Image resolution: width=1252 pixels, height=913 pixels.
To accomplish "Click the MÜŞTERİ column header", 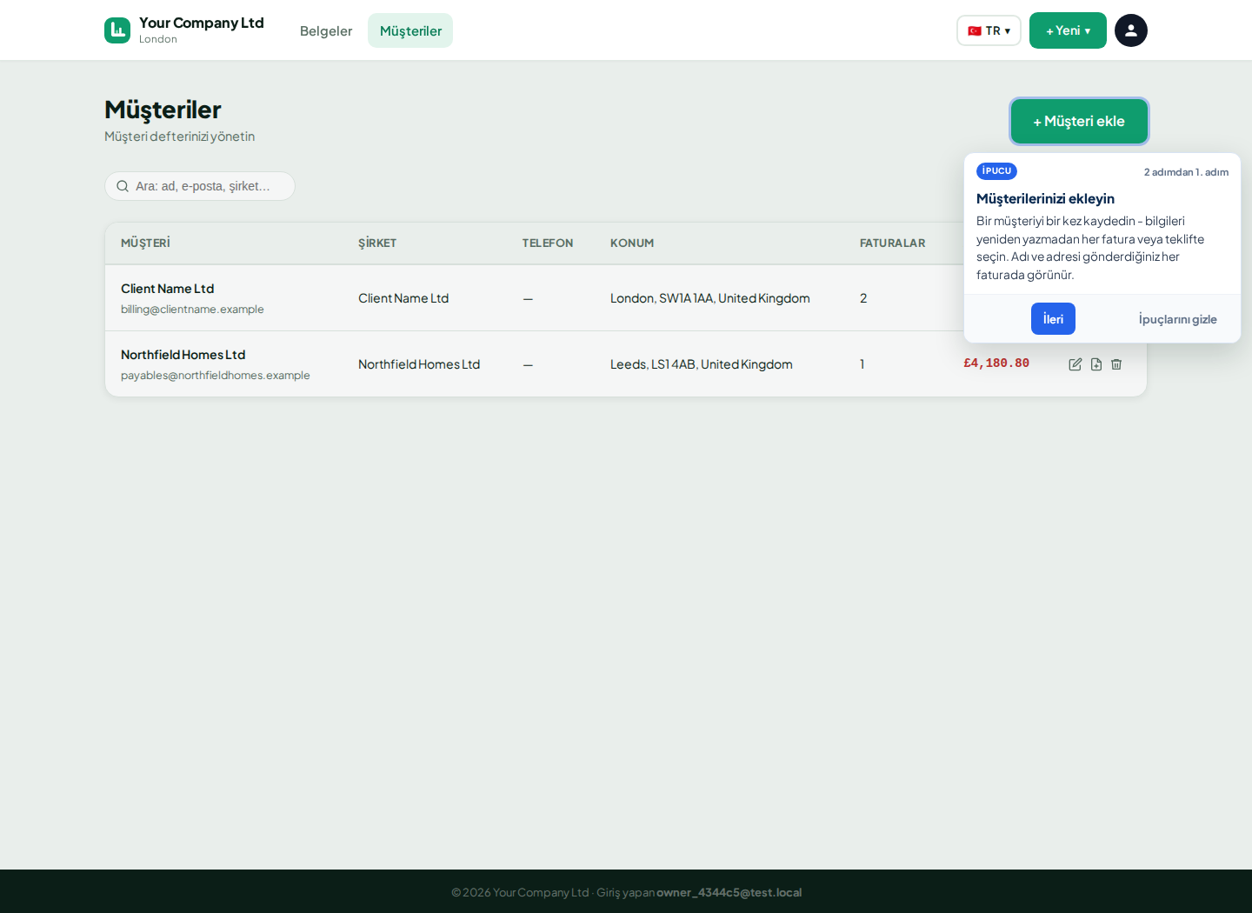I will (x=145, y=243).
